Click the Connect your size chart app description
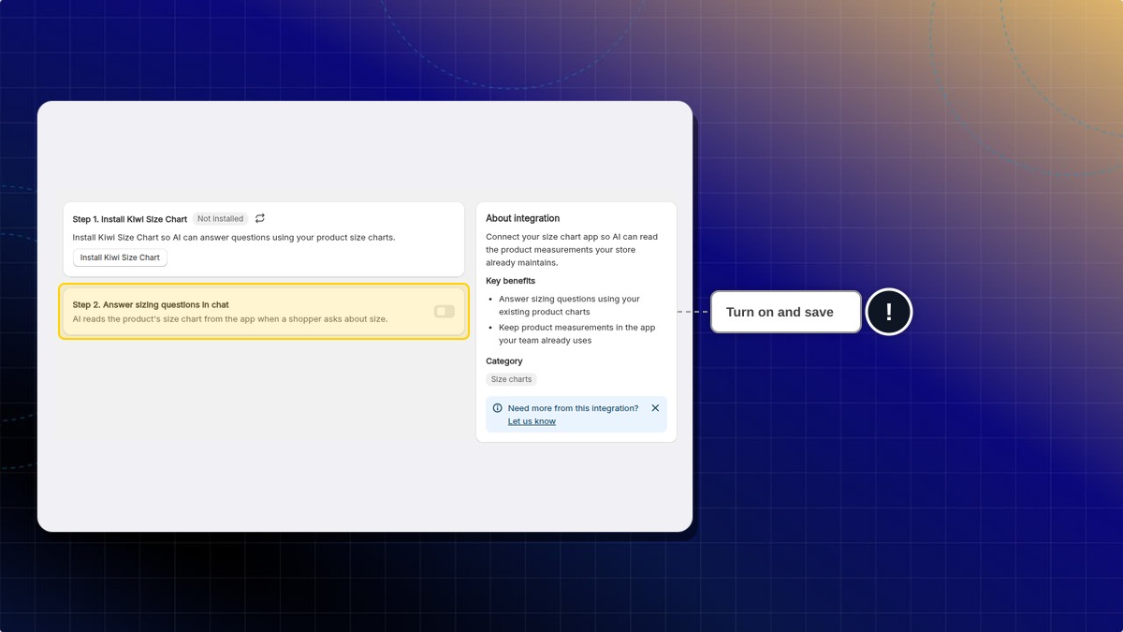The image size is (1123, 632). pyautogui.click(x=572, y=250)
